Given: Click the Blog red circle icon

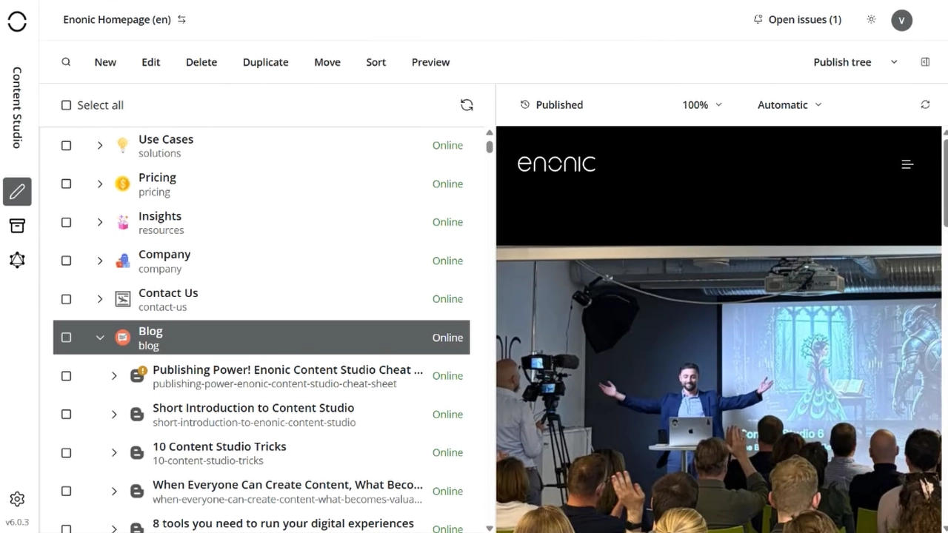Looking at the screenshot, I should click(123, 338).
